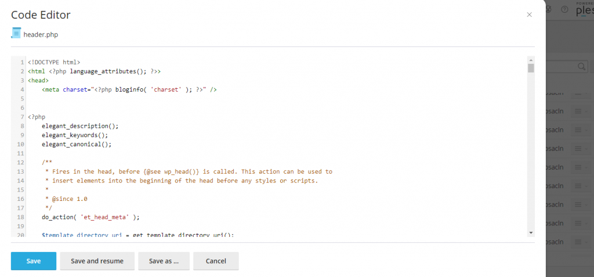This screenshot has width=594, height=277.
Task: Click the $template_directory_uri code line
Action: click(138, 235)
